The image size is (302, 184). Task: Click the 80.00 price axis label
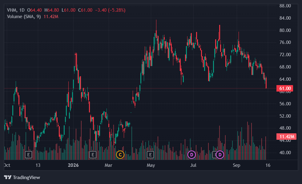[x=285, y=30]
